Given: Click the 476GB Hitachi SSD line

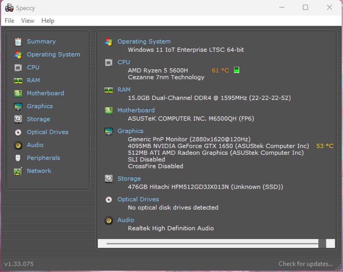Looking at the screenshot, I should click(205, 187).
